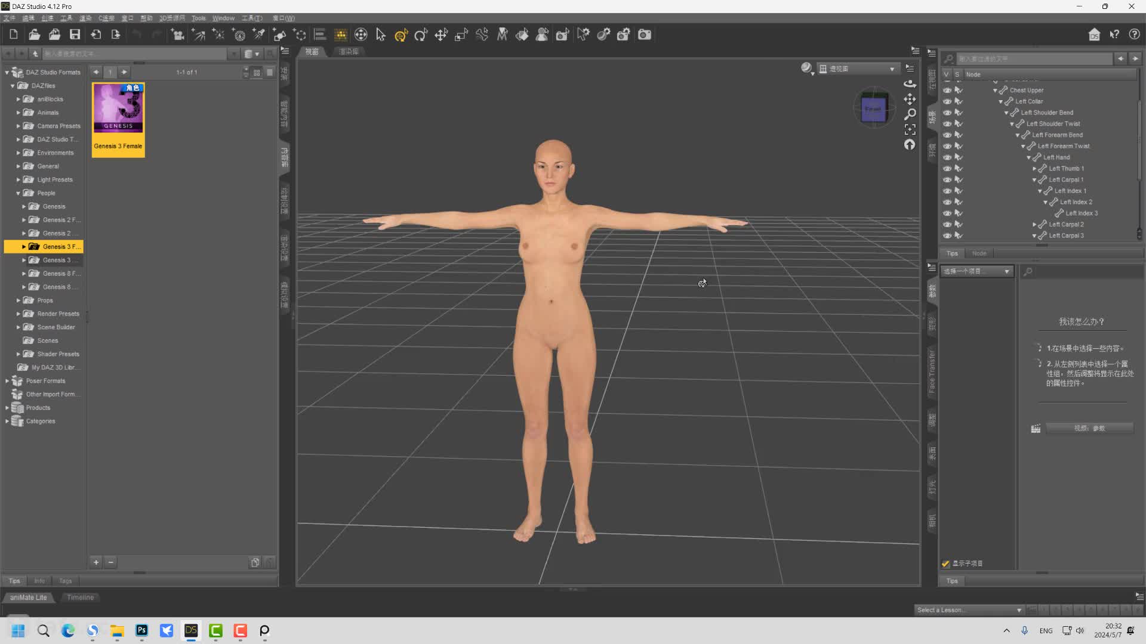Image resolution: width=1146 pixels, height=644 pixels.
Task: Open the parameter selection dropdown
Action: 976,271
